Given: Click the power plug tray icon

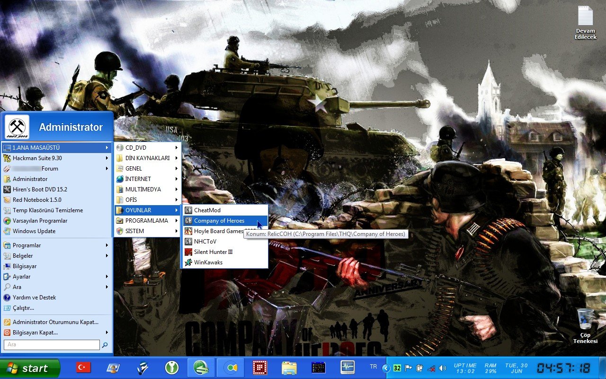Looking at the screenshot, I should click(419, 368).
